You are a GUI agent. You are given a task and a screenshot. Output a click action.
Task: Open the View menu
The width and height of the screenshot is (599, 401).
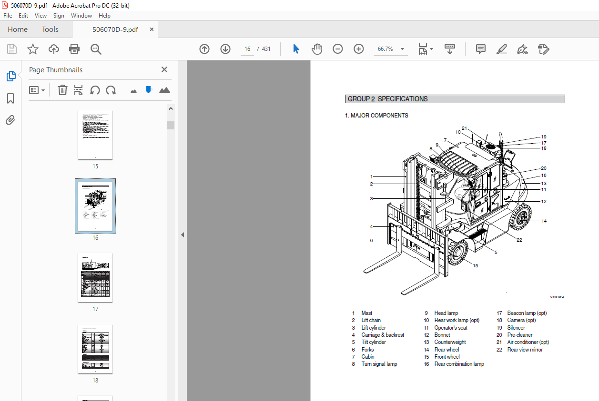coord(41,16)
